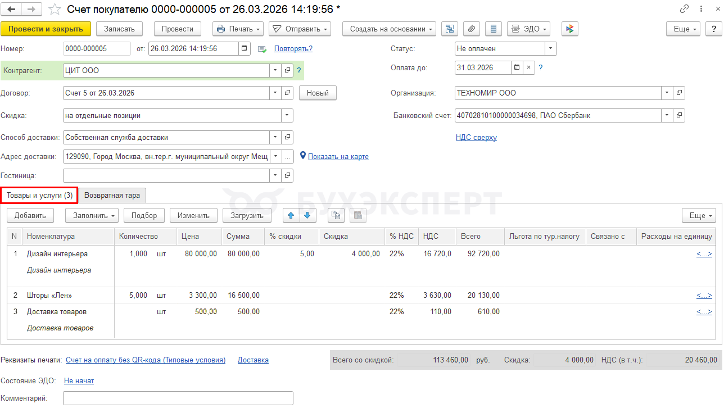Get link to document via chain icon
The image size is (724, 408).
point(684,9)
